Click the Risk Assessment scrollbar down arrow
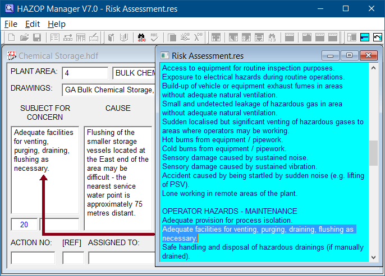Screen dimensions: 385x276 (x=373, y=258)
